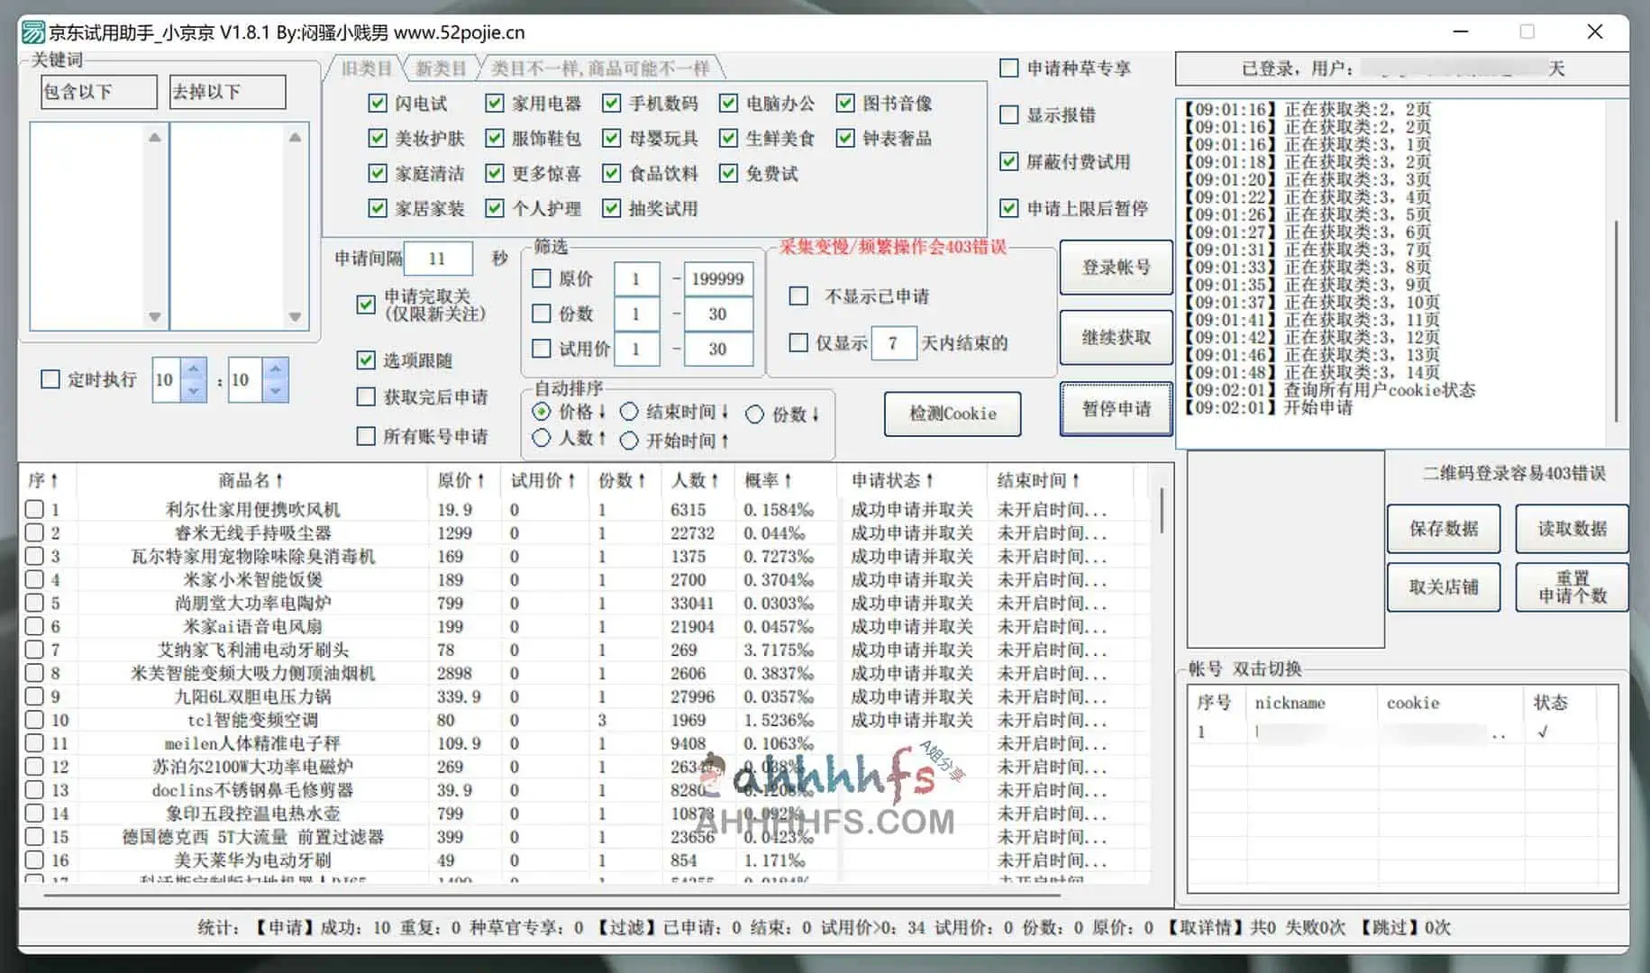Click the 登录帐号 button
Image resolution: width=1650 pixels, height=973 pixels.
(x=1116, y=268)
